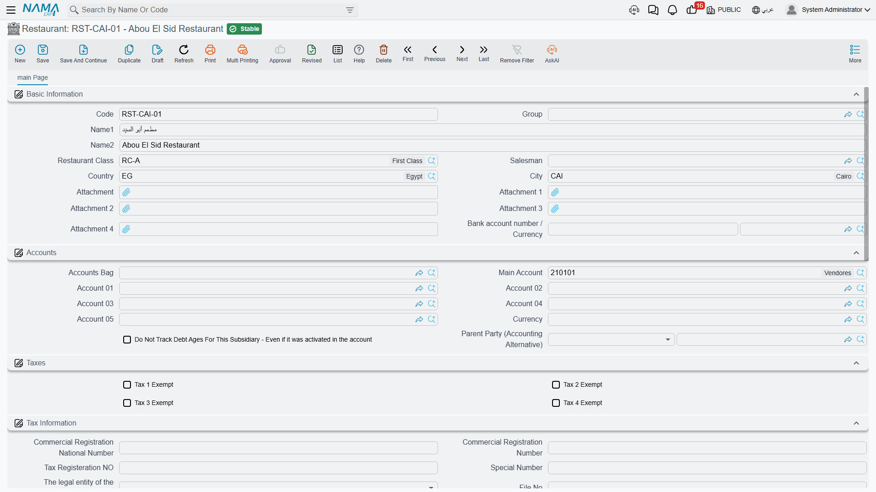This screenshot has height=492, width=876.
Task: Click the Name2 field with Abou El Sid Restaurant
Action: pos(493,145)
